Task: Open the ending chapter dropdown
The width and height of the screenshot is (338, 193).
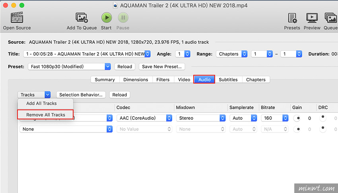Action: pyautogui.click(x=291, y=54)
